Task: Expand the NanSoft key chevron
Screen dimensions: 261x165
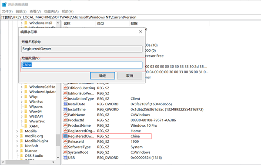Action: tap(17, 146)
